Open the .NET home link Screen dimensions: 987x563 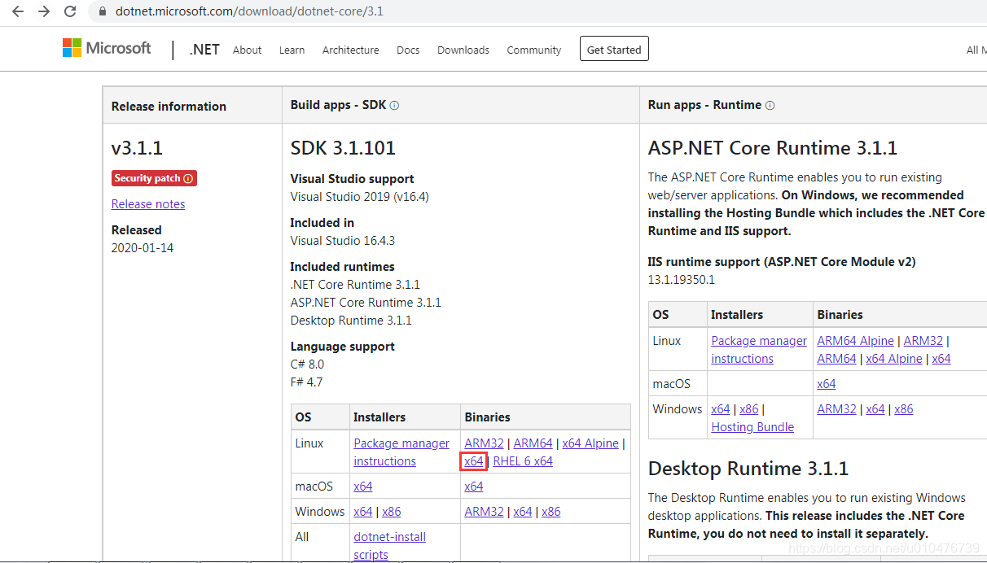coord(204,49)
